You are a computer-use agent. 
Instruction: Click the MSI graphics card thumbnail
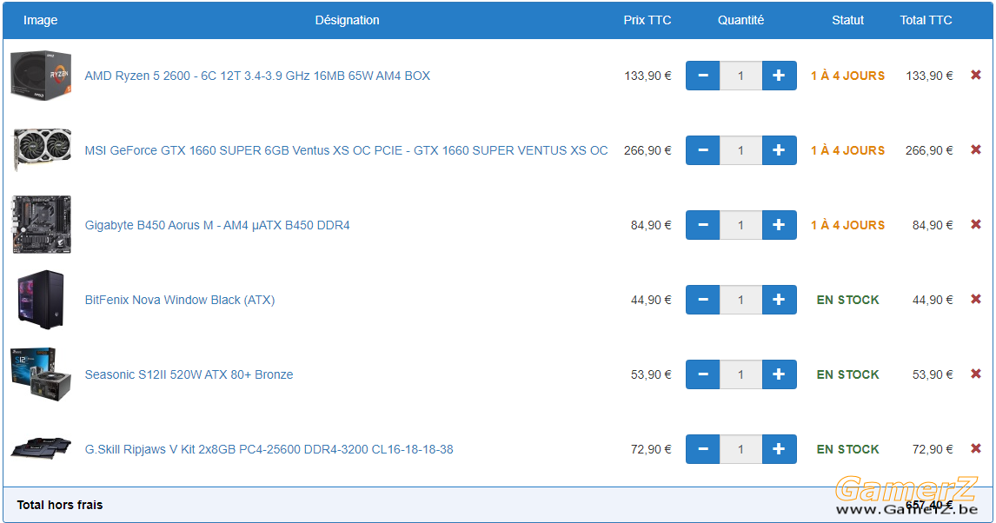[43, 149]
